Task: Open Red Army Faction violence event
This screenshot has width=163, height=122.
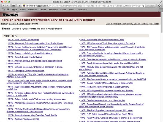Action: (x=105, y=87)
